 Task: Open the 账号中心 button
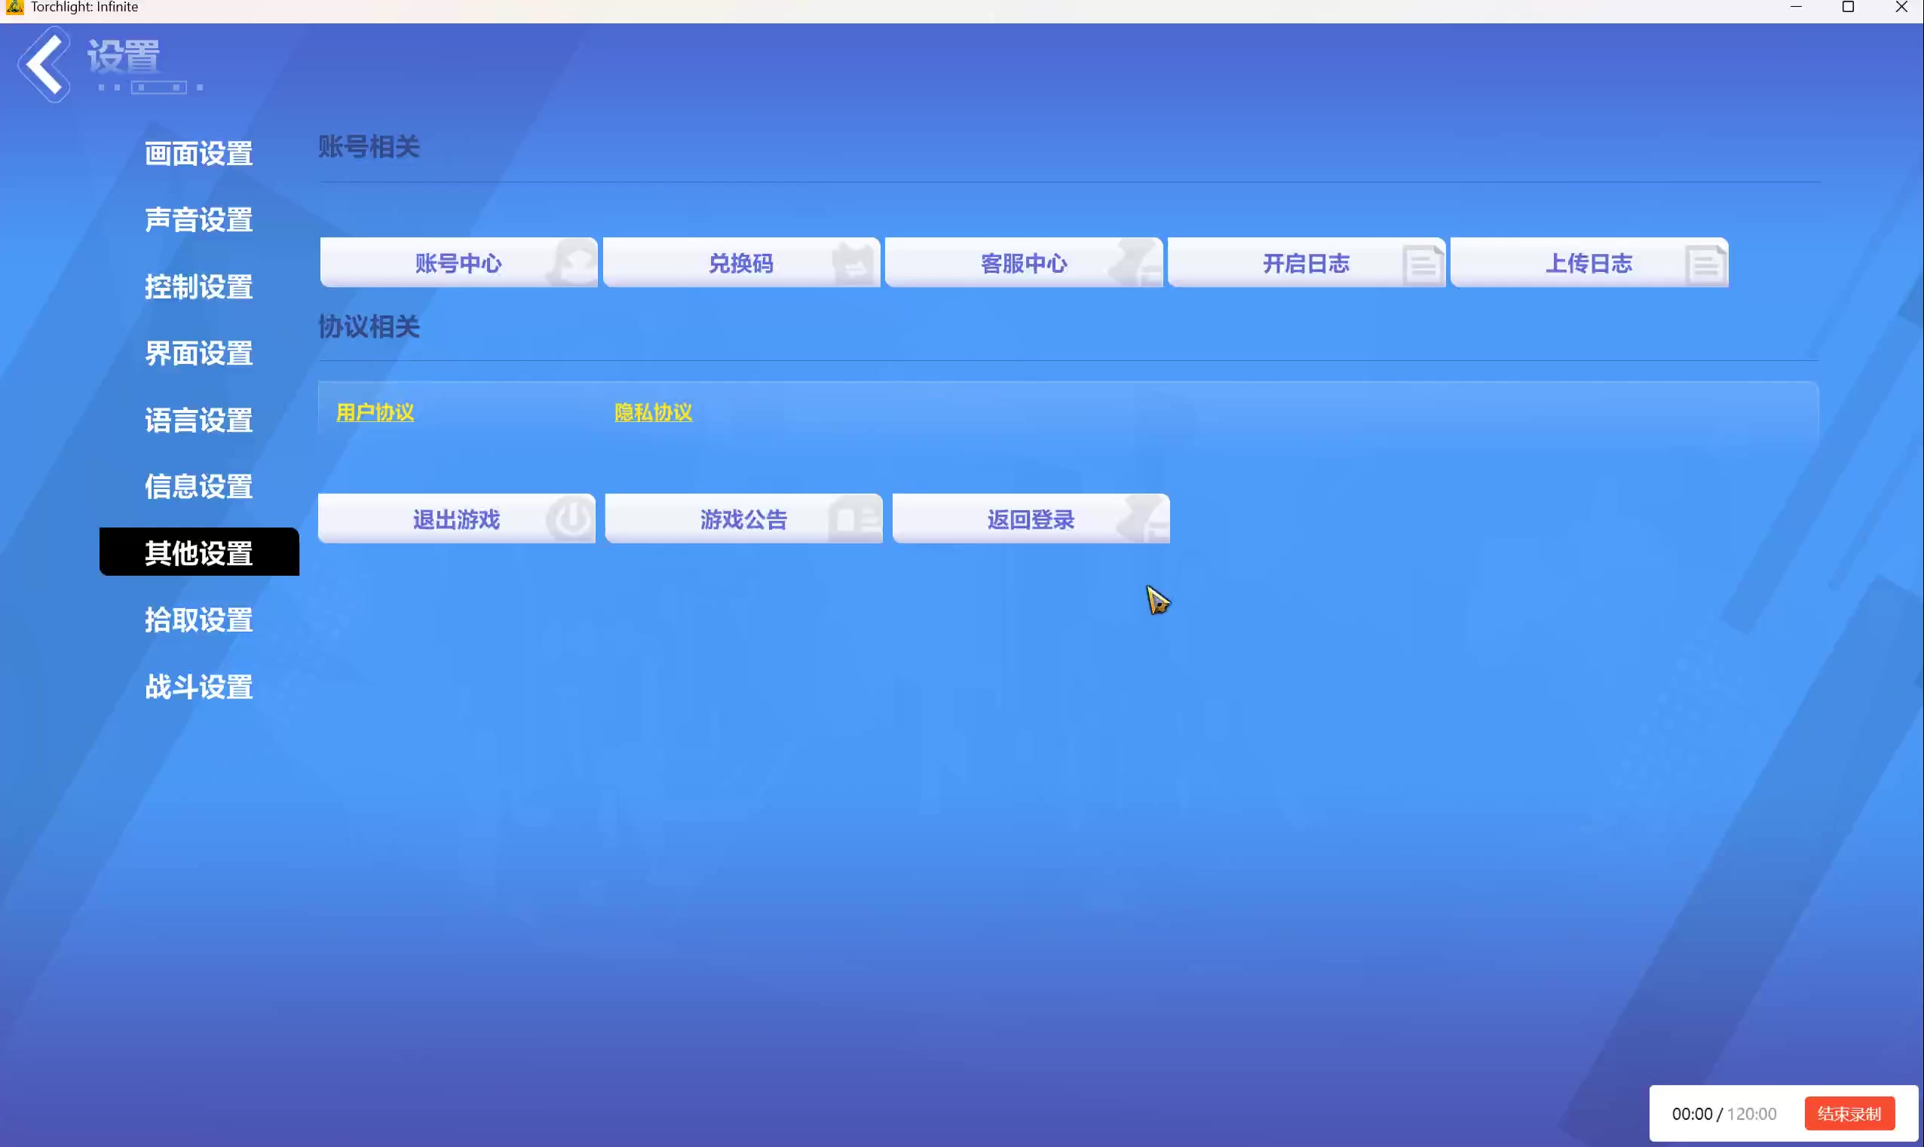point(458,264)
